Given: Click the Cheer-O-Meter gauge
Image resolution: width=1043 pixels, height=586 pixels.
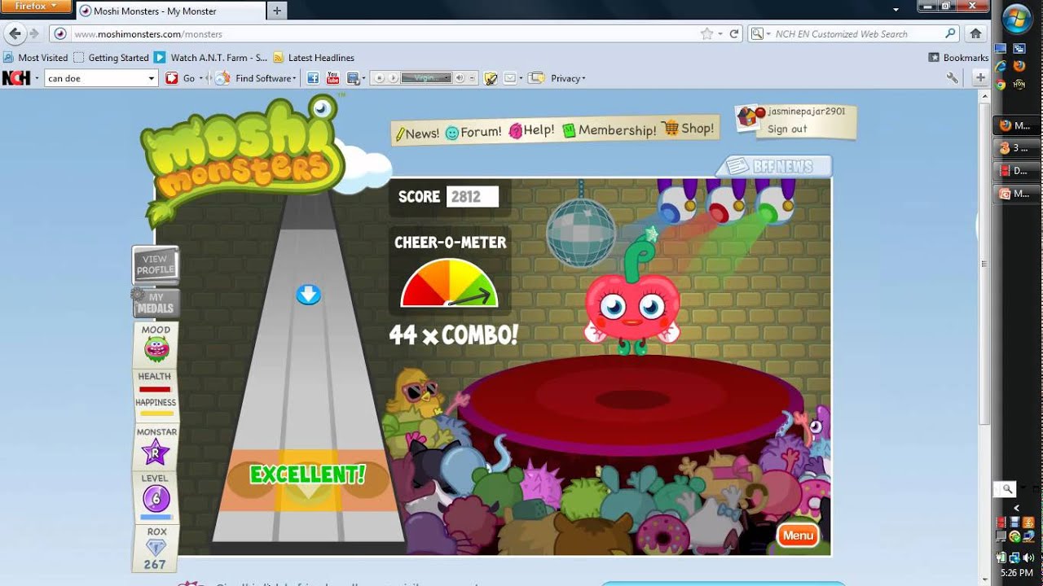Looking at the screenshot, I should pos(449,282).
